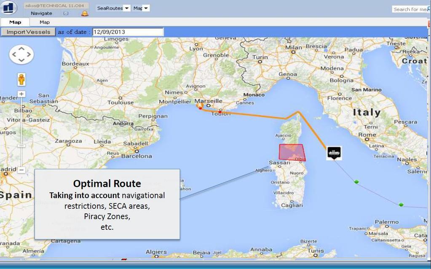Click the Turin city label
The height and width of the screenshot is (269, 431).
260,57
